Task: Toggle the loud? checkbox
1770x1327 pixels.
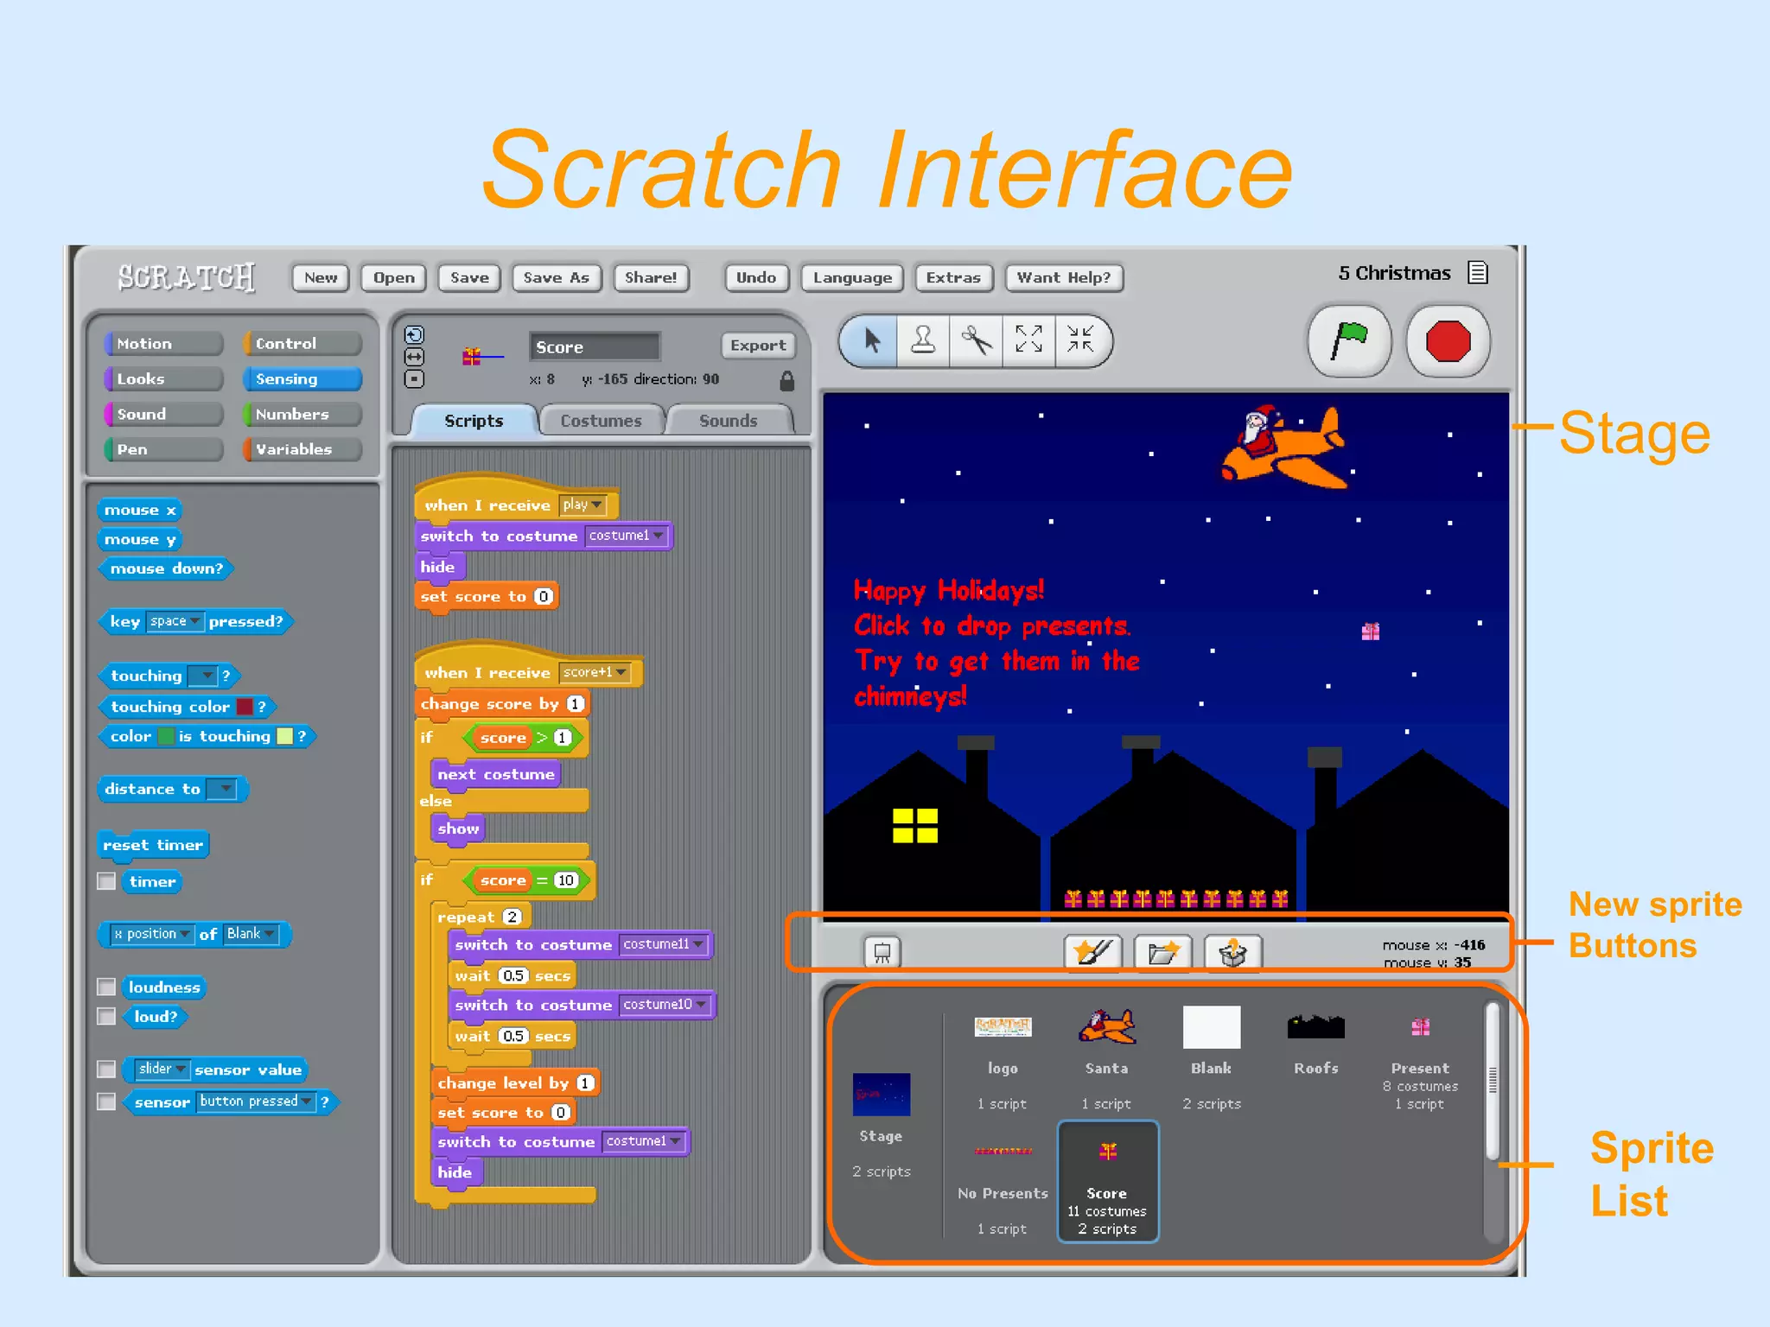Action: tap(106, 1016)
